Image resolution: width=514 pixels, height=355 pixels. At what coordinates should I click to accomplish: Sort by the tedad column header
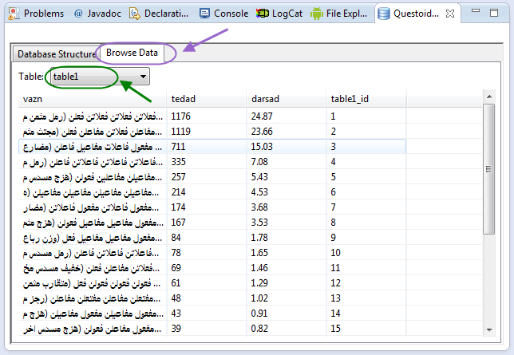tap(207, 99)
